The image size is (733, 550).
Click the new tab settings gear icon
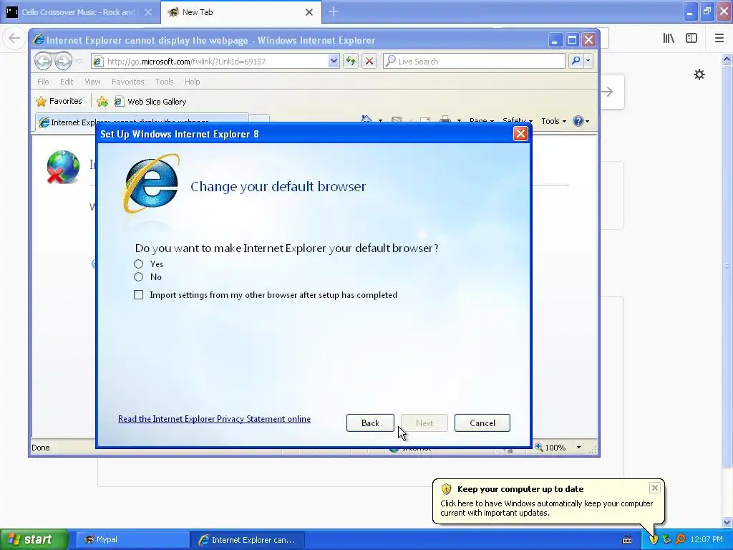point(699,74)
